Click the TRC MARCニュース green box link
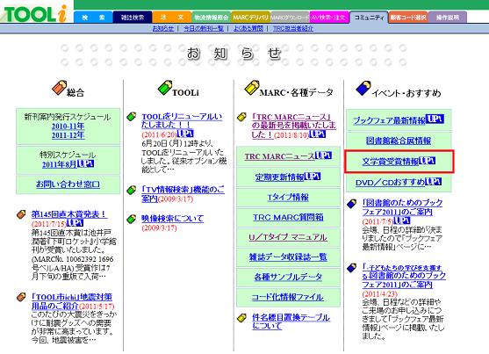 [280, 156]
